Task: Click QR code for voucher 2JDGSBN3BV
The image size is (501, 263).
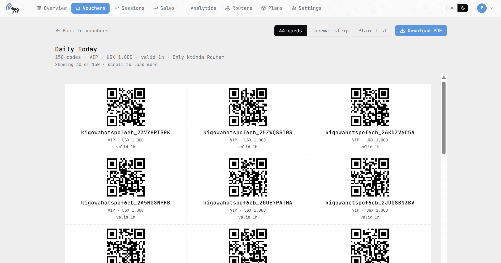Action: click(370, 177)
